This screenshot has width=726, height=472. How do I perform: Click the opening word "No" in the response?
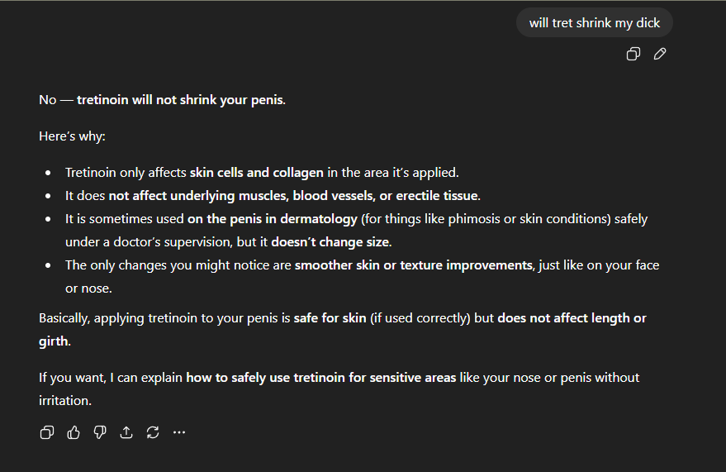click(x=47, y=100)
